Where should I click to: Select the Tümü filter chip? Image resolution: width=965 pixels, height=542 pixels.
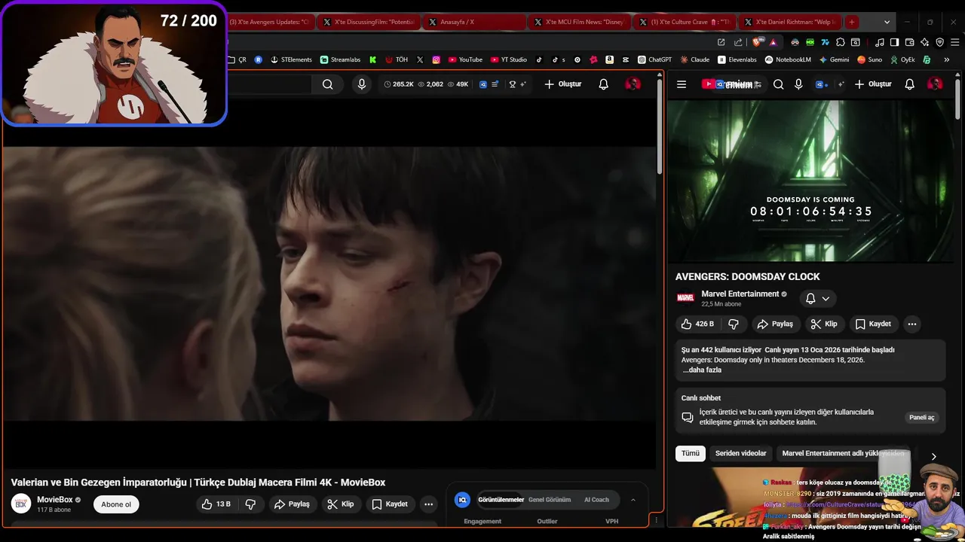pos(691,453)
